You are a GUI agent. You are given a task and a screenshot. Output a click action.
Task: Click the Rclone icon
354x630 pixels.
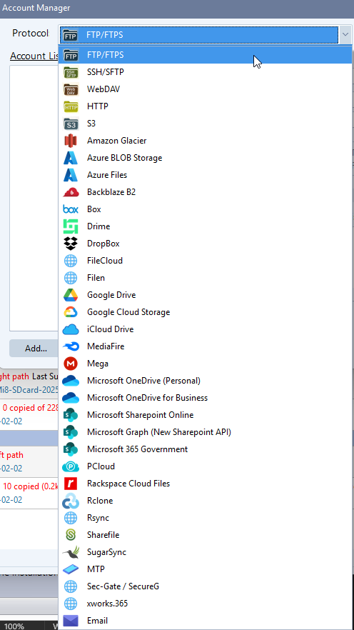click(x=71, y=501)
